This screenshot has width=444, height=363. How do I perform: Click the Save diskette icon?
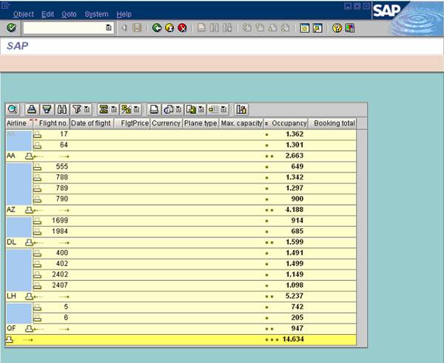137,28
